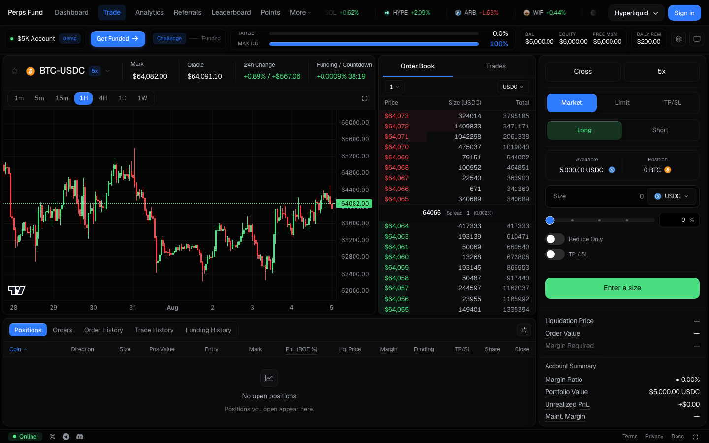Click the Target progress bar
Screen dimensions: 709x443
(x=374, y=34)
